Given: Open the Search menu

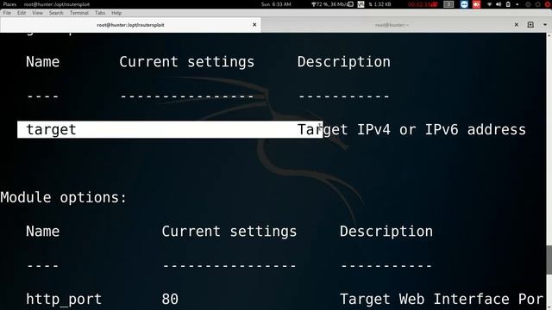Looking at the screenshot, I should tap(56, 13).
